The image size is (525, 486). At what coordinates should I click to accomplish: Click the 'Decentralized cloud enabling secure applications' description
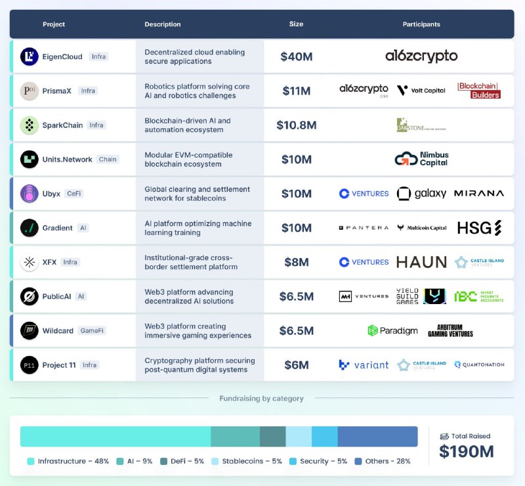coord(194,56)
